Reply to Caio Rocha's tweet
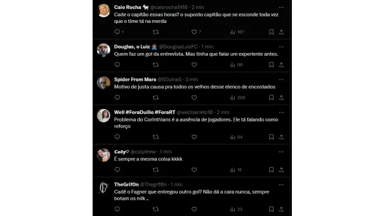This screenshot has width=385, height=216. (x=117, y=32)
